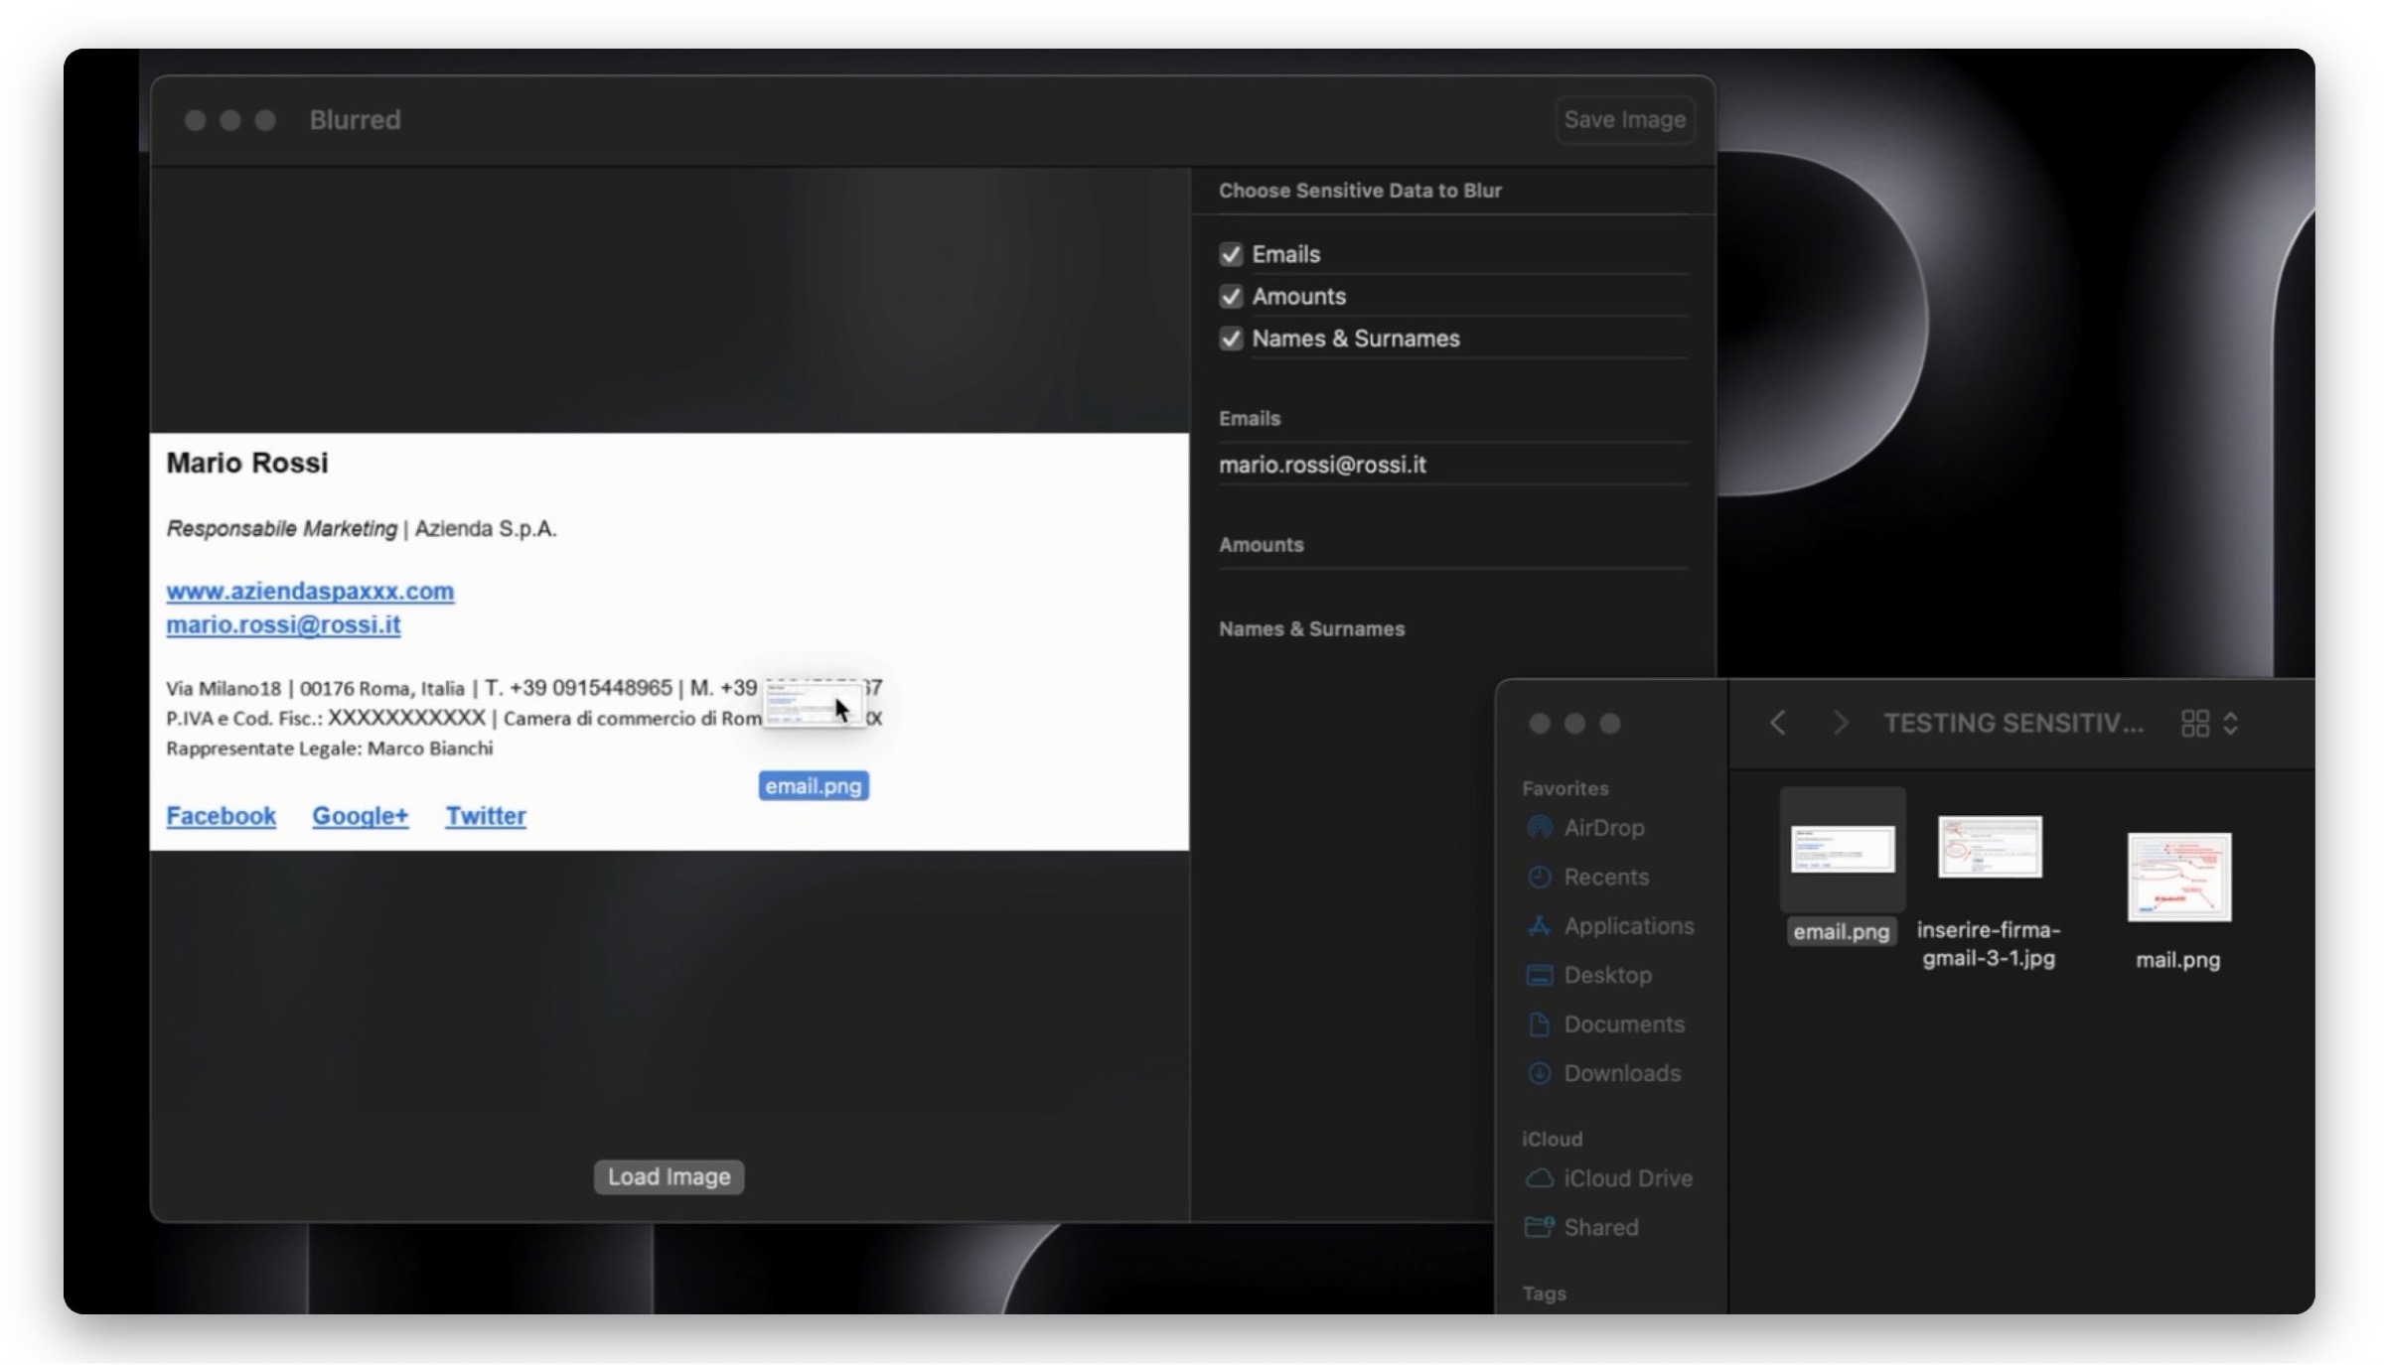Select inserire-firma-gmail-3-1.jpg thumbnail
This screenshot has height=1365, width=2384.
(x=1990, y=847)
